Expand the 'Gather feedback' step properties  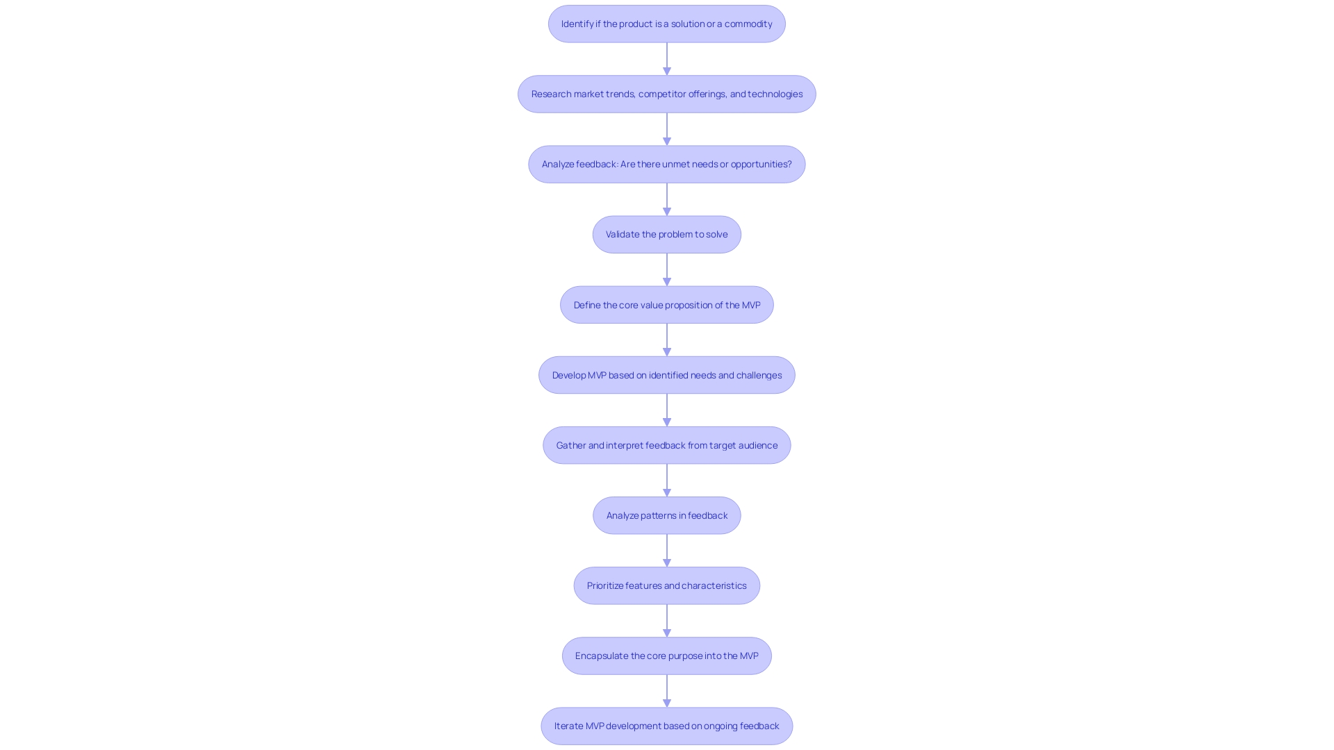tap(666, 444)
